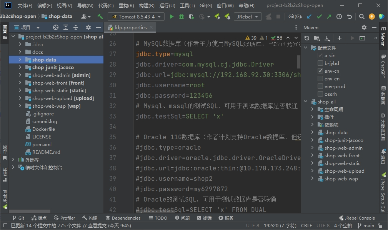Expand the docs folder
This screenshot has width=388, height=230.
20,52
